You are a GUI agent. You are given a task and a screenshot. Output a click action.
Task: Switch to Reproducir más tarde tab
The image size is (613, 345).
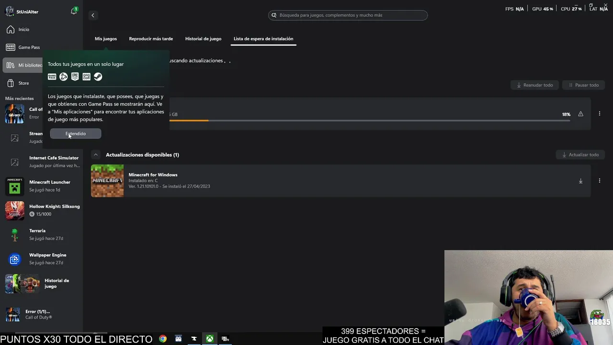[151, 39]
